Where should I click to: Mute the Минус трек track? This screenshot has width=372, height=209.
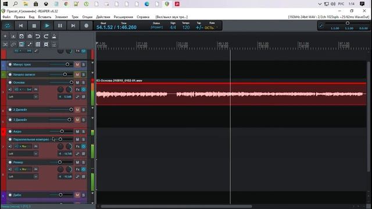77,64
